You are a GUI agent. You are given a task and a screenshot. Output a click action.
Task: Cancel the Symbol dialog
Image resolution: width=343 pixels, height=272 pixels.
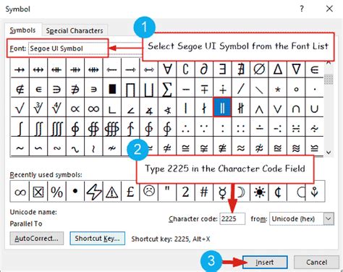[x=316, y=262]
